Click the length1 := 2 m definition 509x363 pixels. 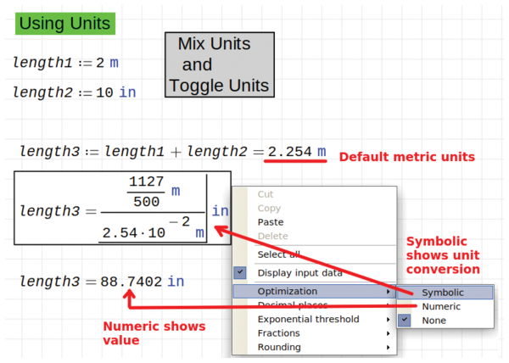65,63
